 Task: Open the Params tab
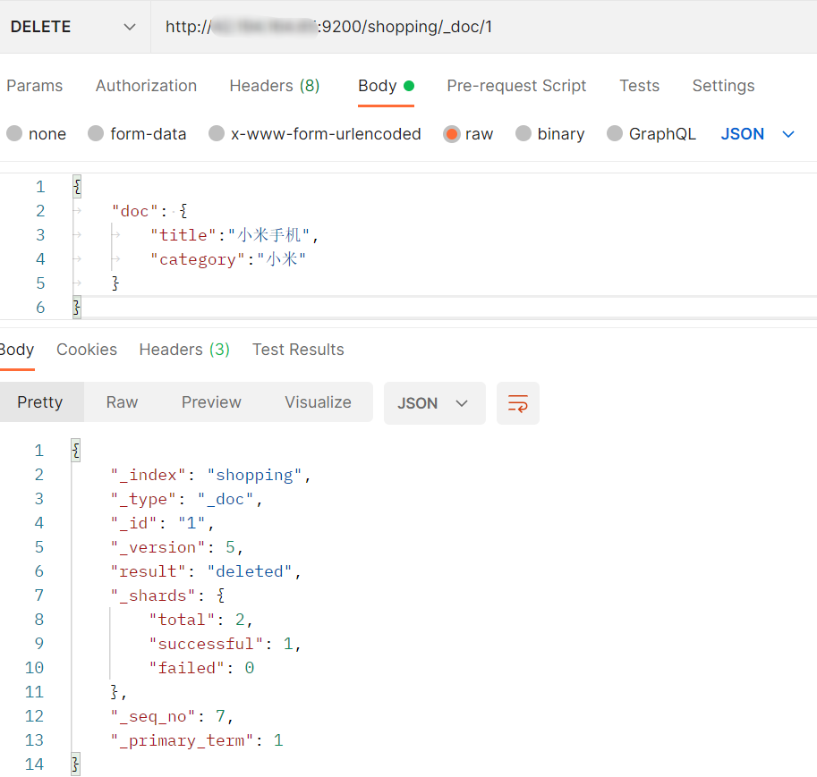[x=35, y=86]
